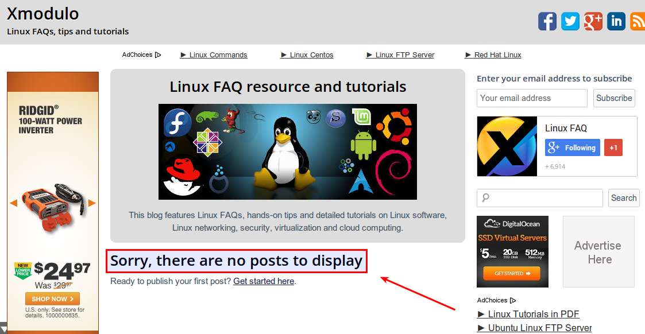The height and width of the screenshot is (334, 645).
Task: Click the Linux Commands ad link
Action: point(214,55)
